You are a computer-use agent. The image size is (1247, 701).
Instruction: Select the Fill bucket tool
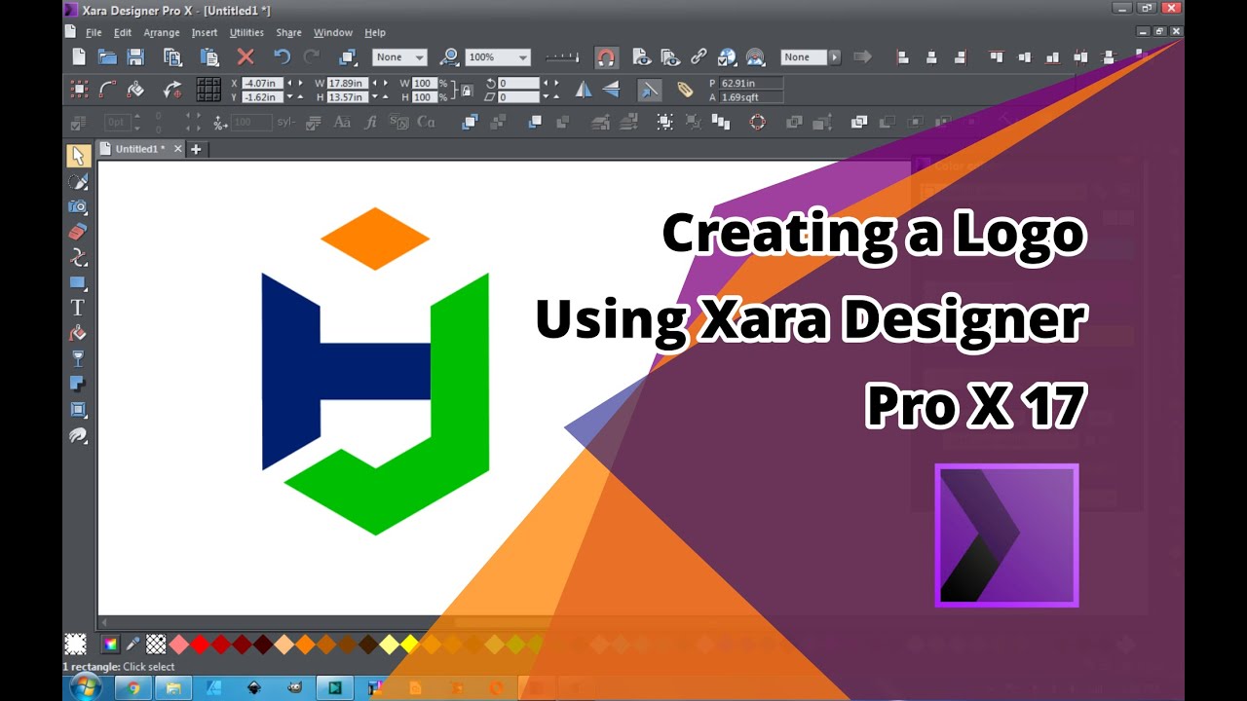click(x=78, y=333)
